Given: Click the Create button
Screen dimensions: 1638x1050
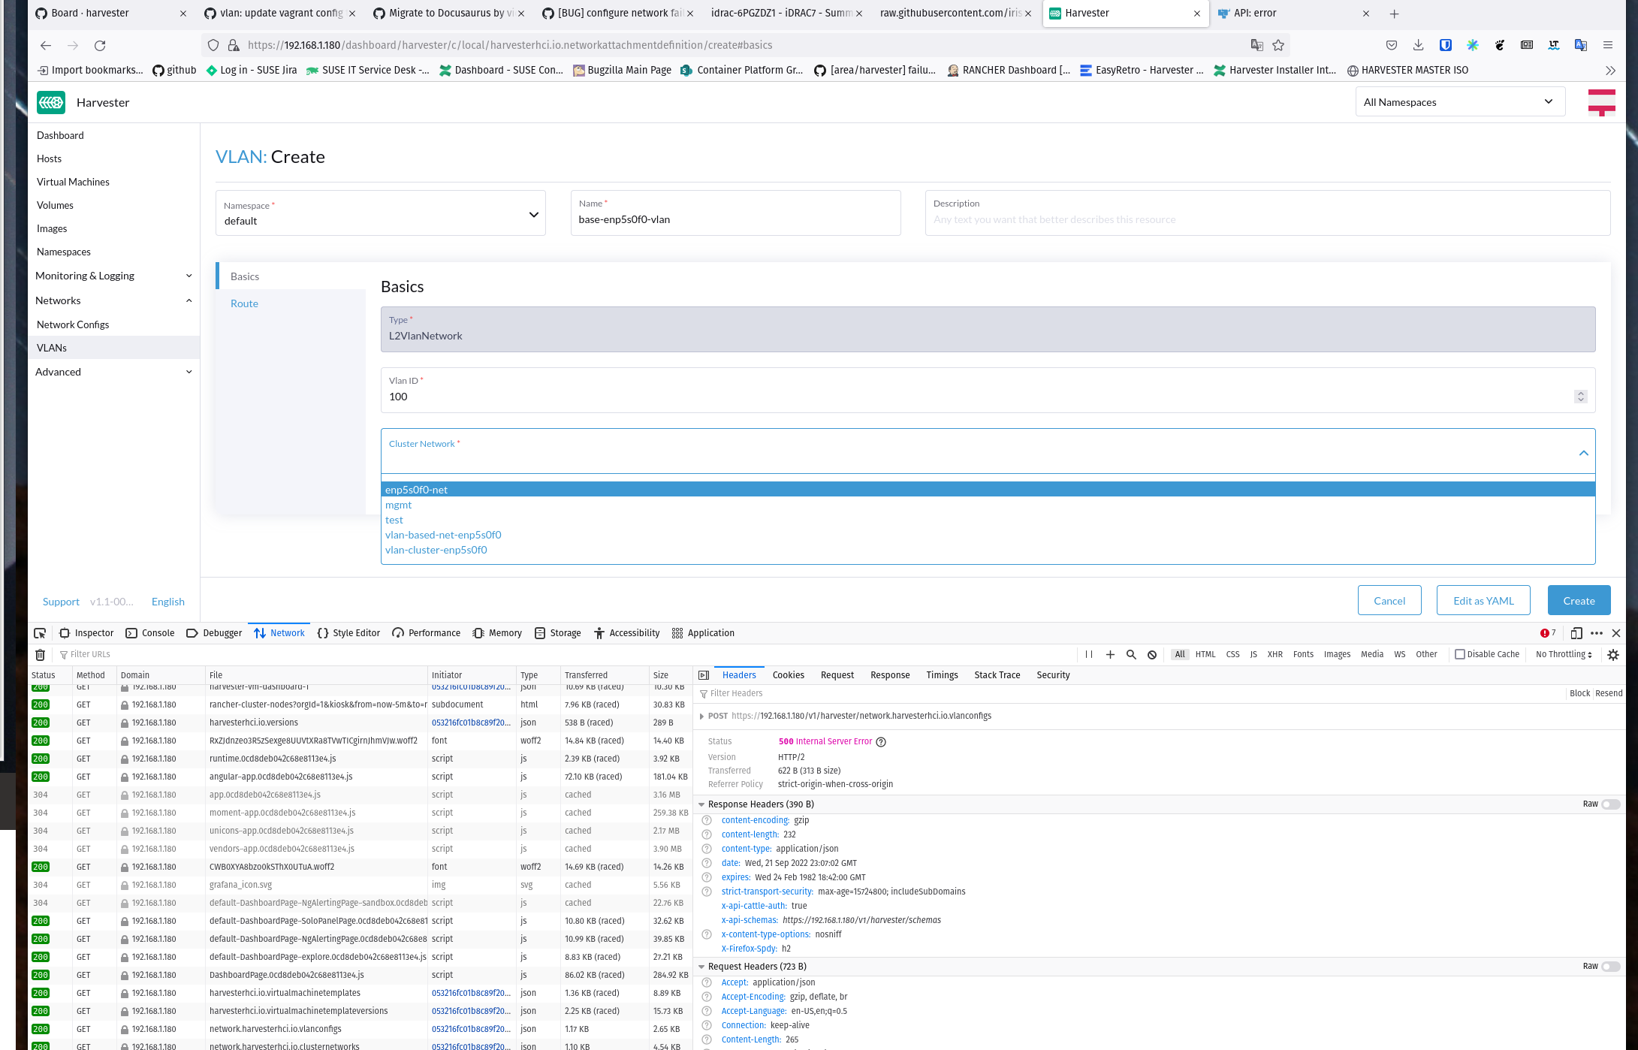Looking at the screenshot, I should click(x=1578, y=600).
